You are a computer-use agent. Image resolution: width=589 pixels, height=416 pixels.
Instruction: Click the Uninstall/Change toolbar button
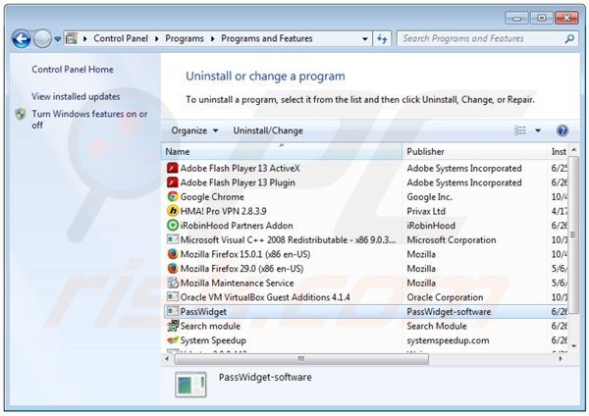click(268, 130)
